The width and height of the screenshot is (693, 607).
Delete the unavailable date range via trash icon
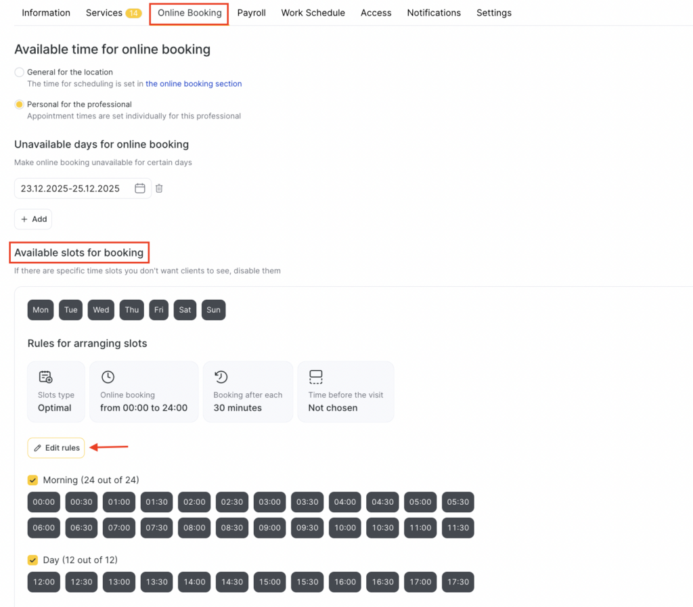[x=159, y=189]
